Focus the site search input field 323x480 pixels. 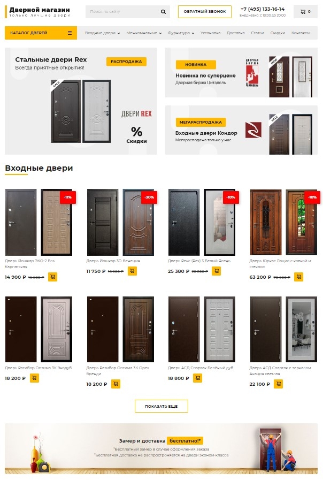122,12
